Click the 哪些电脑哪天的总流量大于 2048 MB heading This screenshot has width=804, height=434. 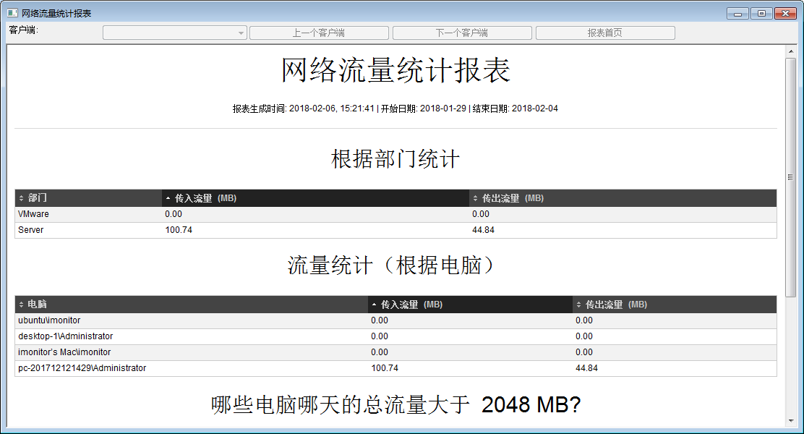pyautogui.click(x=395, y=405)
